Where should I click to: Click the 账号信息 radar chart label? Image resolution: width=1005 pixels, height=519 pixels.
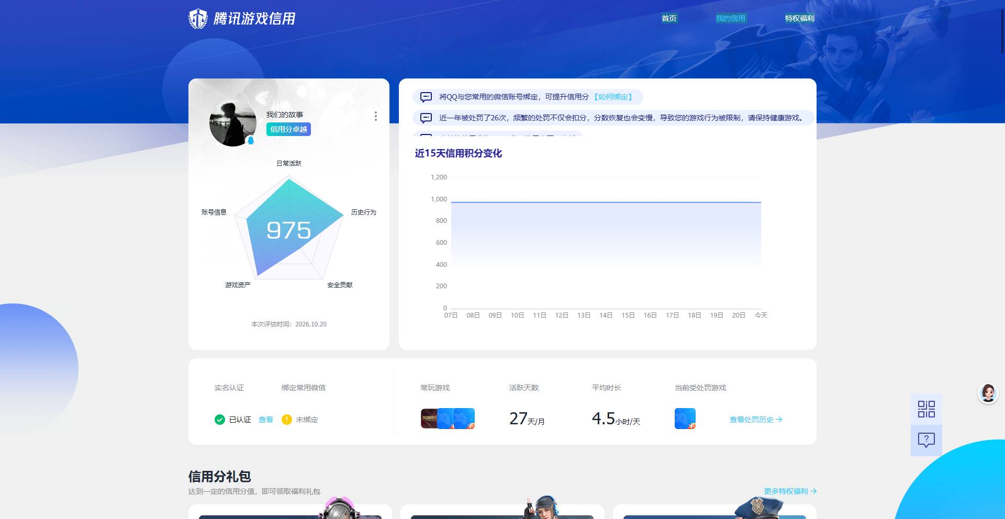click(x=214, y=212)
